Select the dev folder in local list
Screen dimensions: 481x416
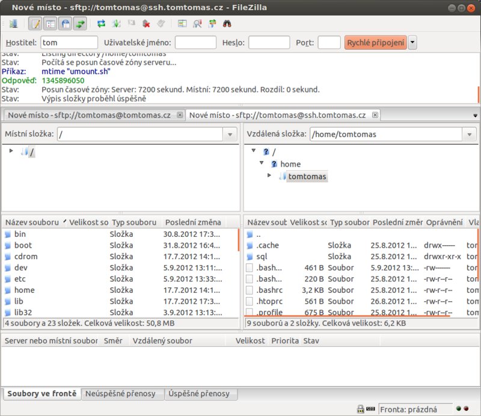click(x=20, y=268)
